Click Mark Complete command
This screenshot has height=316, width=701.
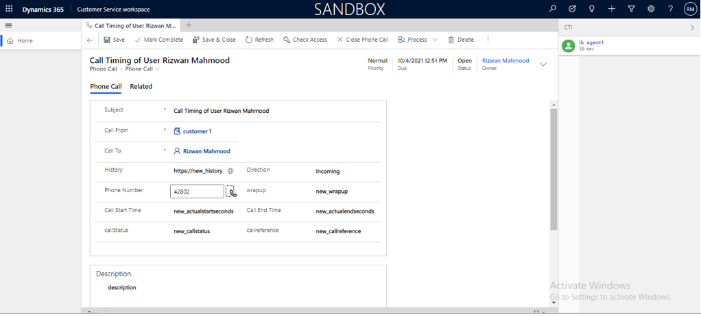[x=158, y=40]
